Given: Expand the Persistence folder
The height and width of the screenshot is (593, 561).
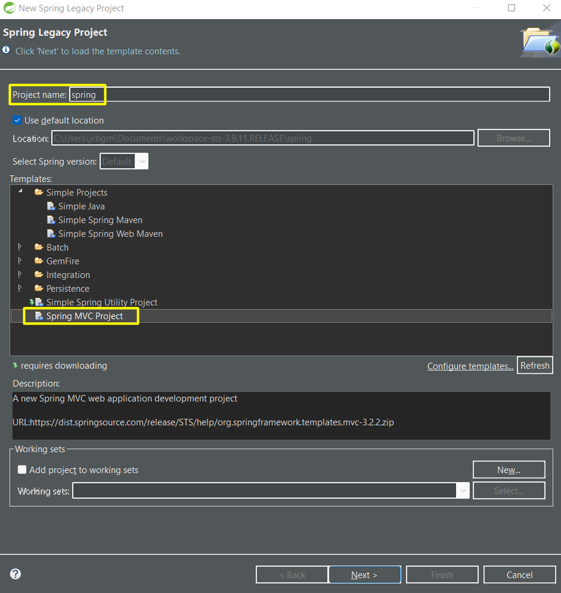Looking at the screenshot, I should (x=20, y=288).
